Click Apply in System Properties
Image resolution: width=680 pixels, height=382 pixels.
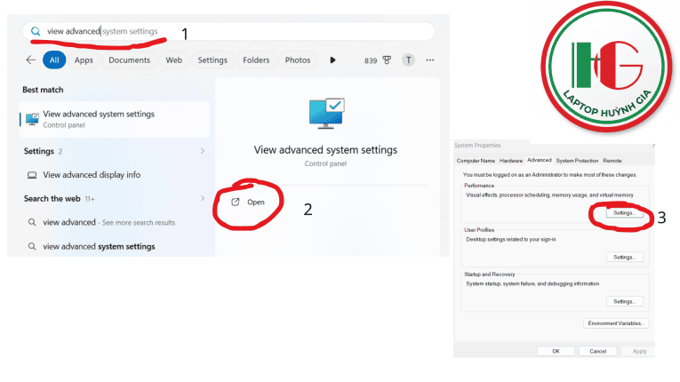pos(639,351)
